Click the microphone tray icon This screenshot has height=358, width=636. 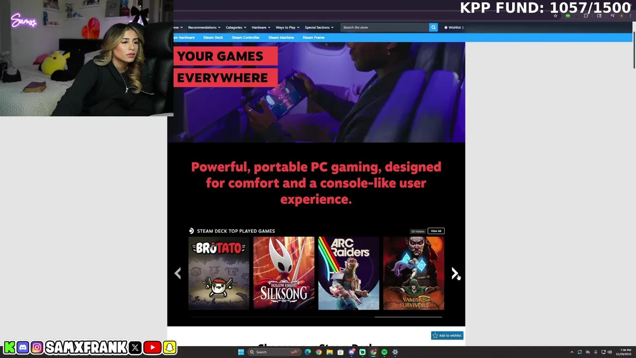pyautogui.click(x=595, y=352)
